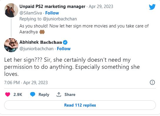
Task: Open Abhishek Bachchan's profile picture
Action: tap(11, 45)
